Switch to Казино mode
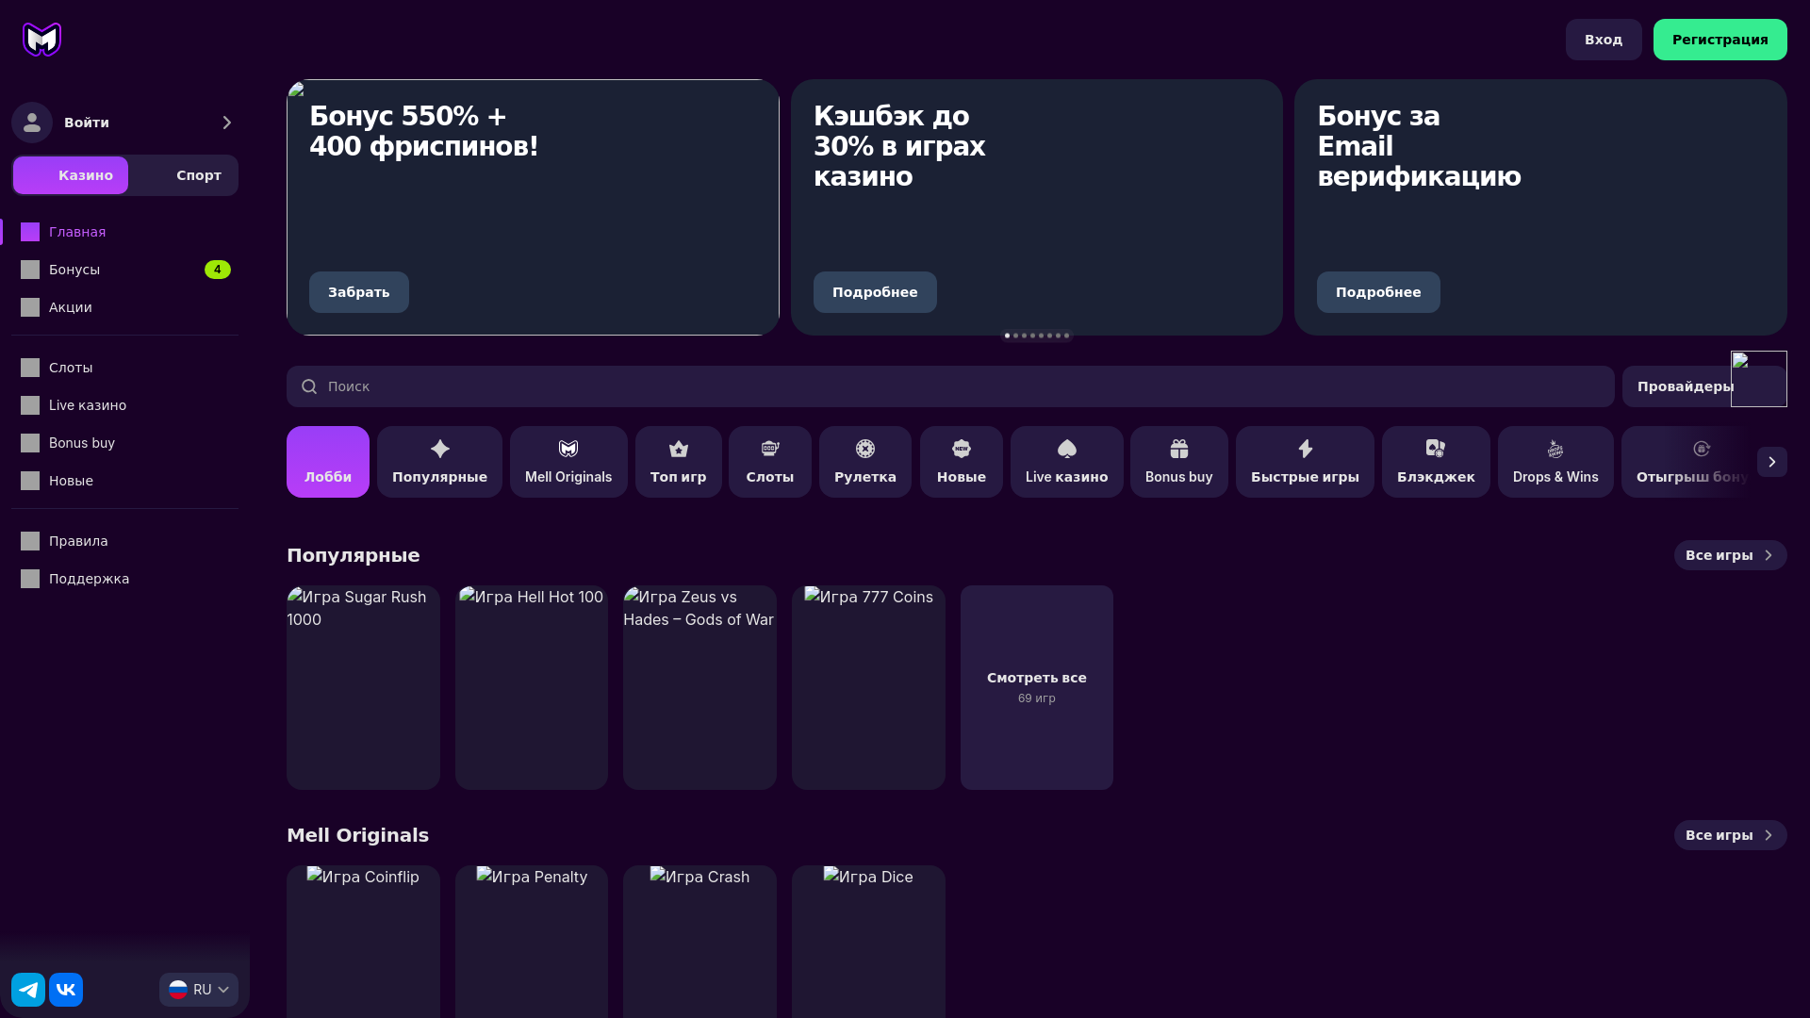The width and height of the screenshot is (1810, 1018). coord(71,175)
